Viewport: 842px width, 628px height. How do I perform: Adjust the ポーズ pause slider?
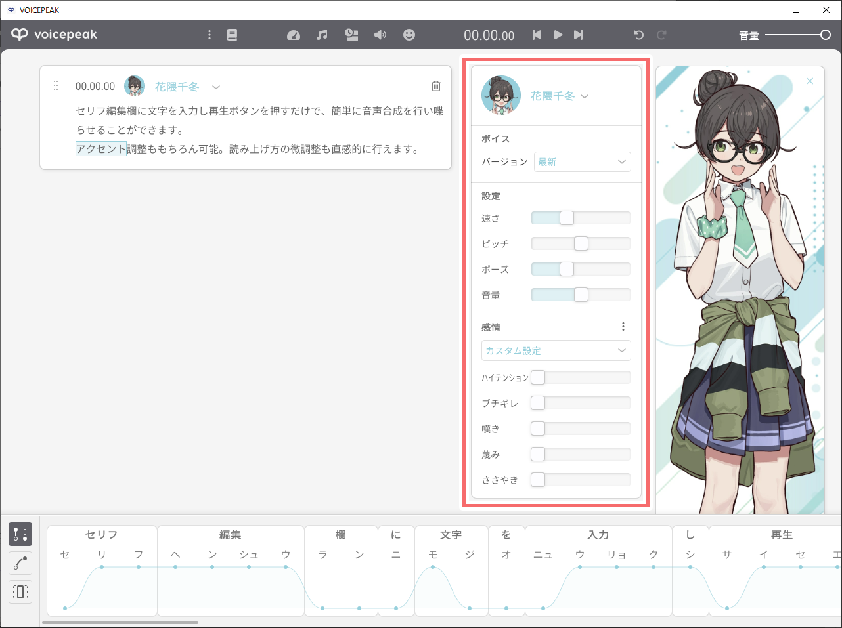pyautogui.click(x=581, y=269)
